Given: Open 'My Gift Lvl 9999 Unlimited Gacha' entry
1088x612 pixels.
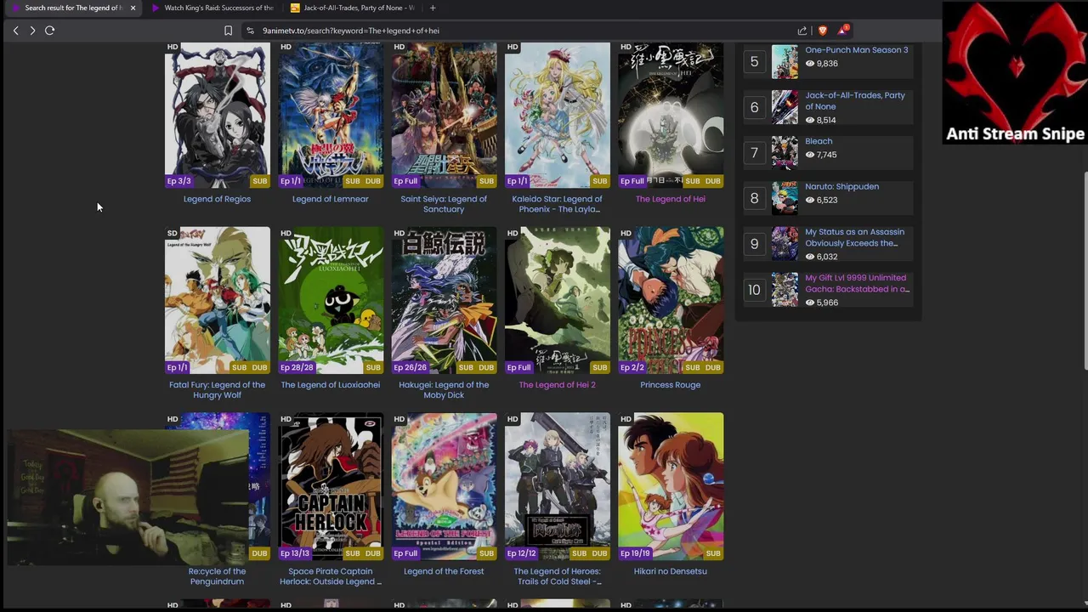Looking at the screenshot, I should click(857, 283).
